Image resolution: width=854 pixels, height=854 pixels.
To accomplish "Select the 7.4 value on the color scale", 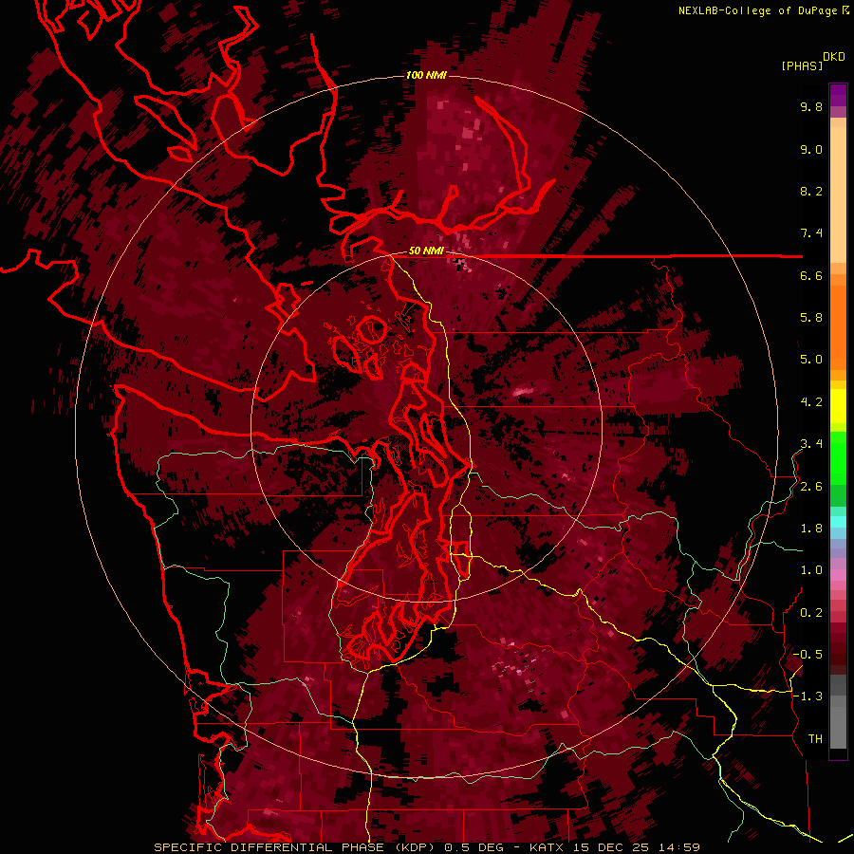I will click(x=811, y=233).
